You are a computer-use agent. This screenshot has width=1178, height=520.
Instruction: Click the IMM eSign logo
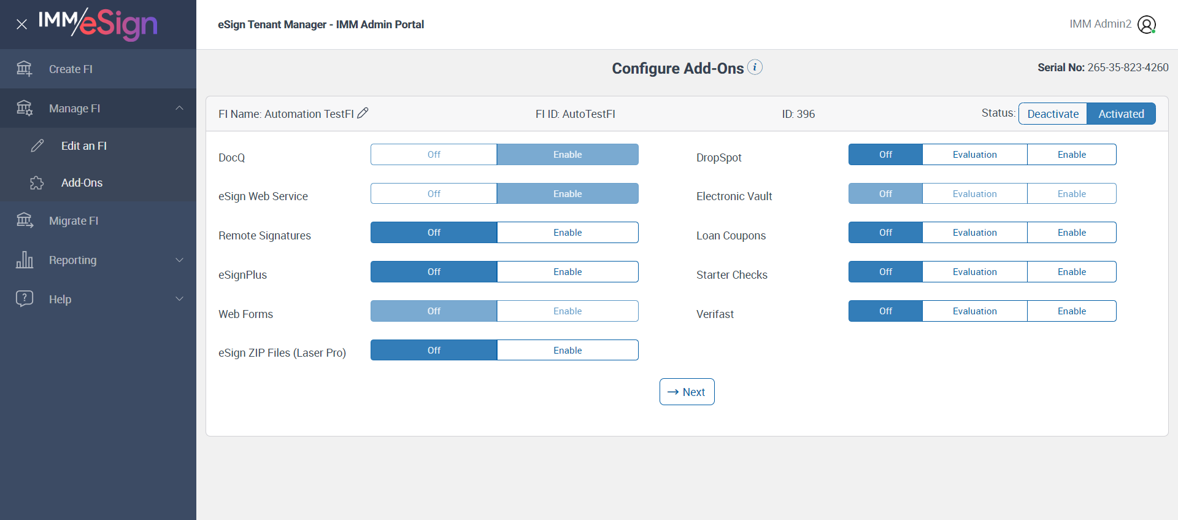[x=98, y=24]
